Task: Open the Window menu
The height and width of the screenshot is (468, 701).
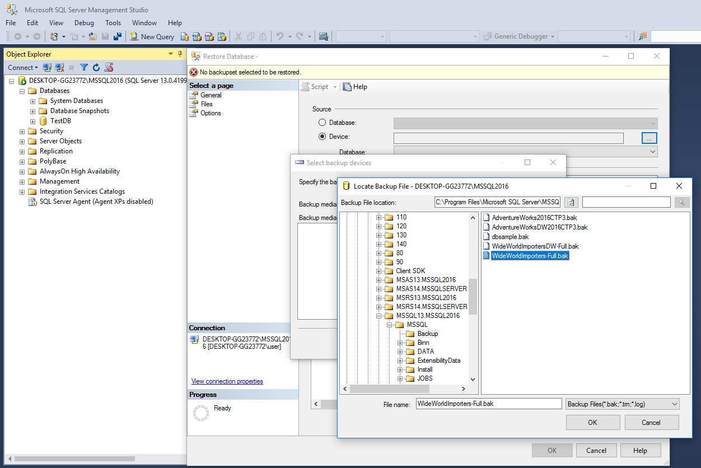Action: click(x=144, y=23)
